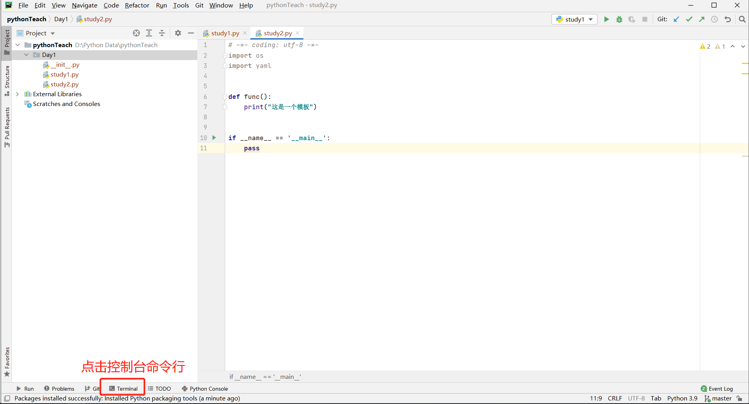Toggle the Structure side panel

(7, 81)
